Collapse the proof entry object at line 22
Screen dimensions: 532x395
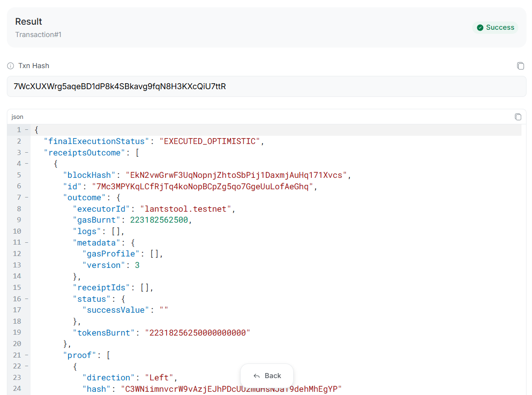26,366
